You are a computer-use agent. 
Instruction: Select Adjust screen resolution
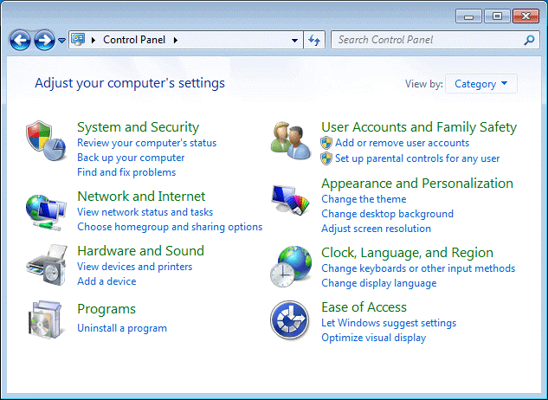pyautogui.click(x=376, y=229)
